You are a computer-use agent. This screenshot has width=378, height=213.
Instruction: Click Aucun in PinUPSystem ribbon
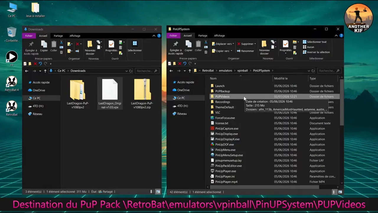coord(308,47)
